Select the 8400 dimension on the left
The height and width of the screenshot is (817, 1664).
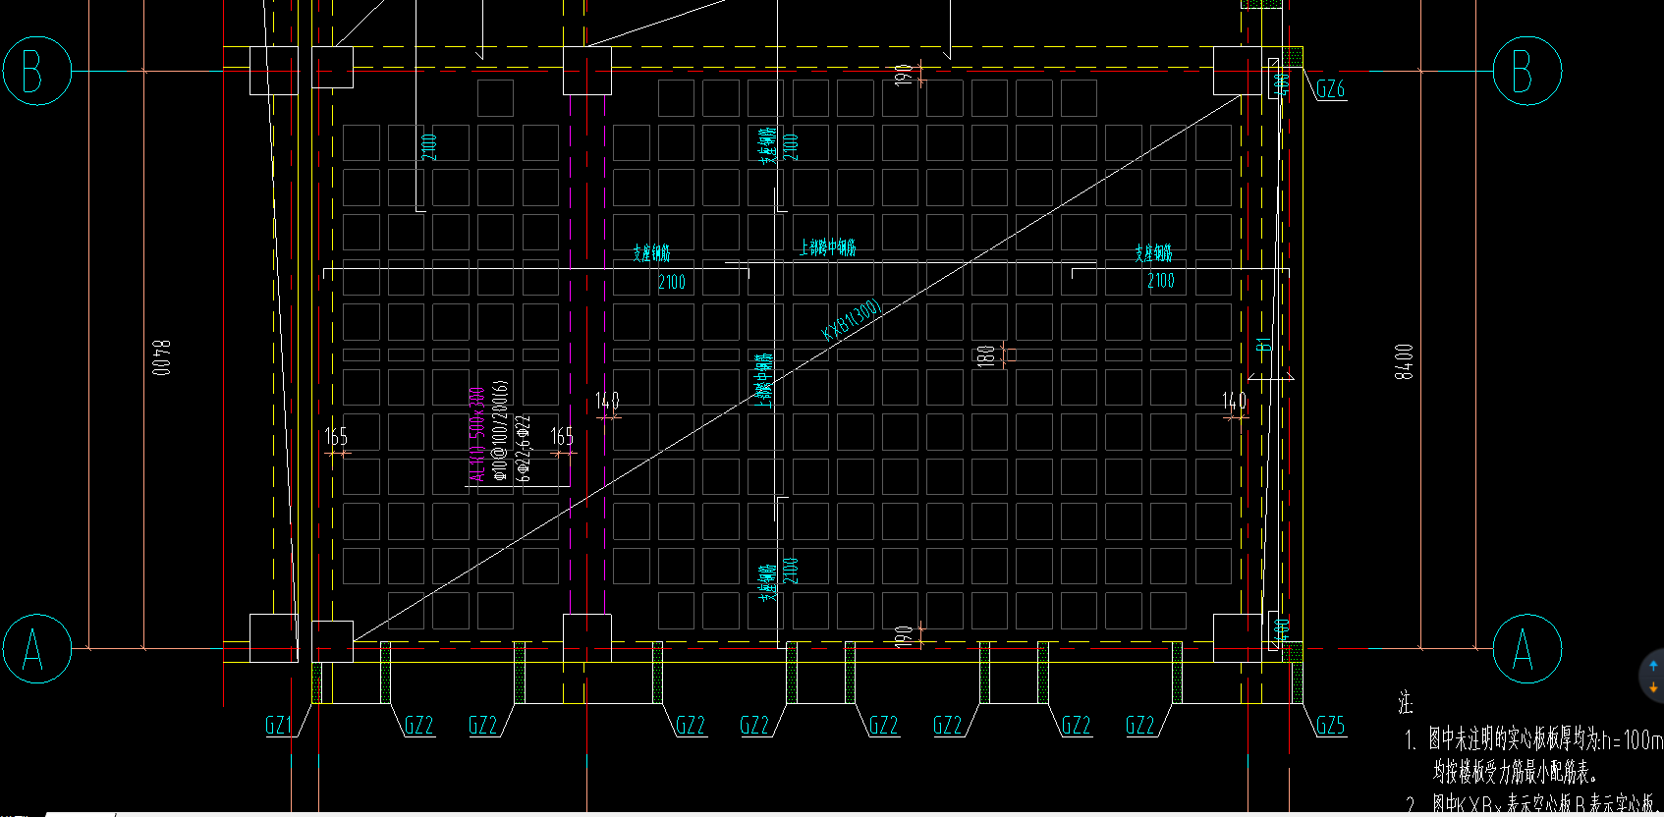click(x=161, y=358)
